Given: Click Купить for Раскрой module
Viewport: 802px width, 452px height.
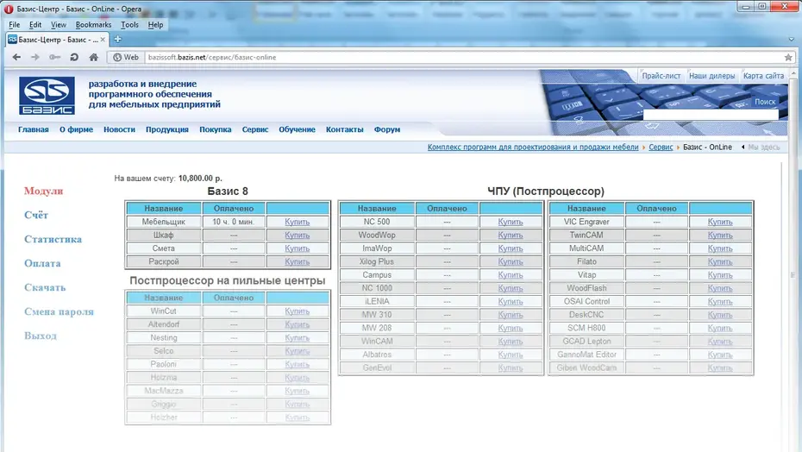Looking at the screenshot, I should pyautogui.click(x=298, y=261).
